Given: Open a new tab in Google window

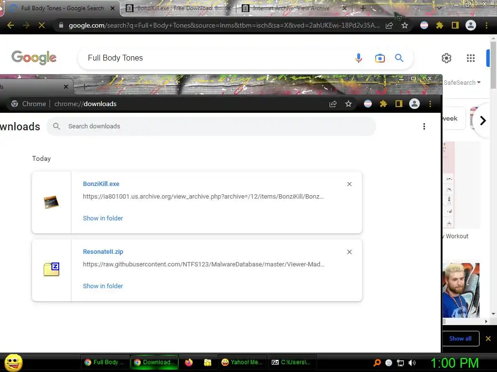Looking at the screenshot, I should tap(363, 8).
